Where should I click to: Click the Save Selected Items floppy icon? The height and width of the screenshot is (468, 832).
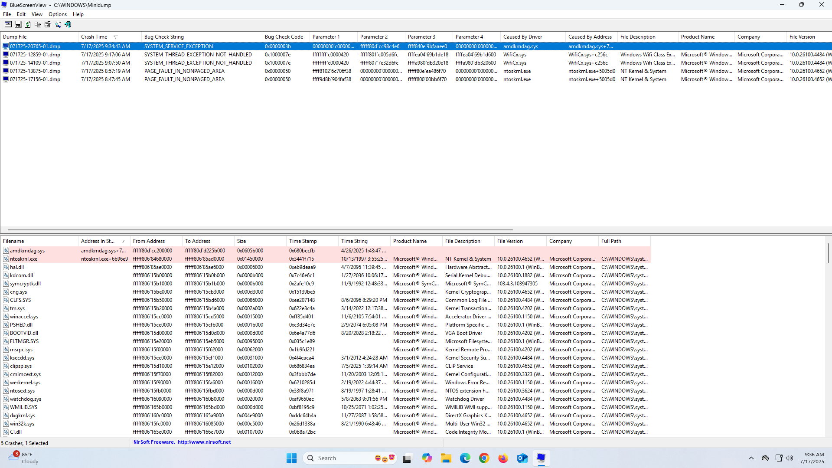18,25
